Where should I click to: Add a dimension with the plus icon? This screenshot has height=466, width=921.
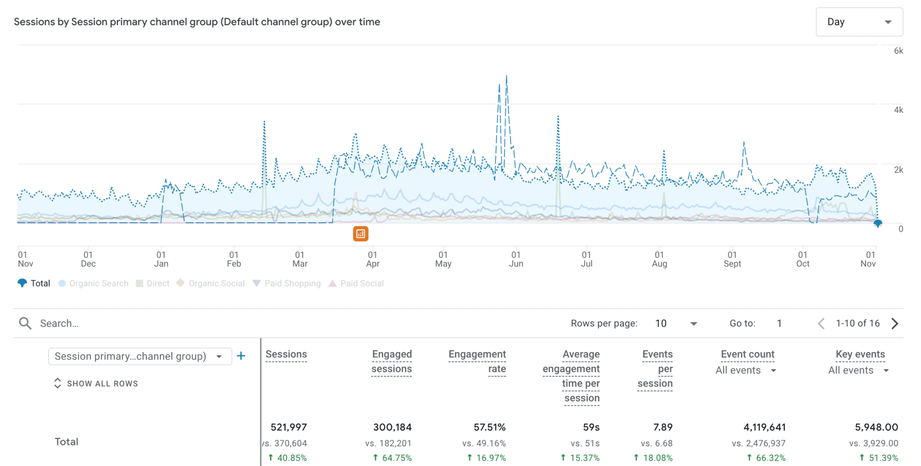click(x=241, y=356)
